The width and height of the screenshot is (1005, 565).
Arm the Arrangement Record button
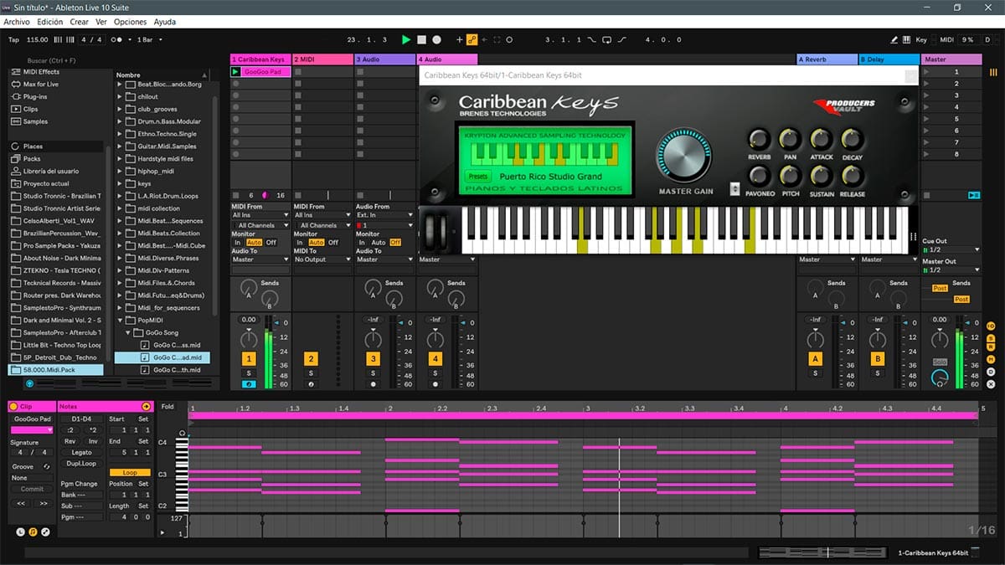click(438, 39)
